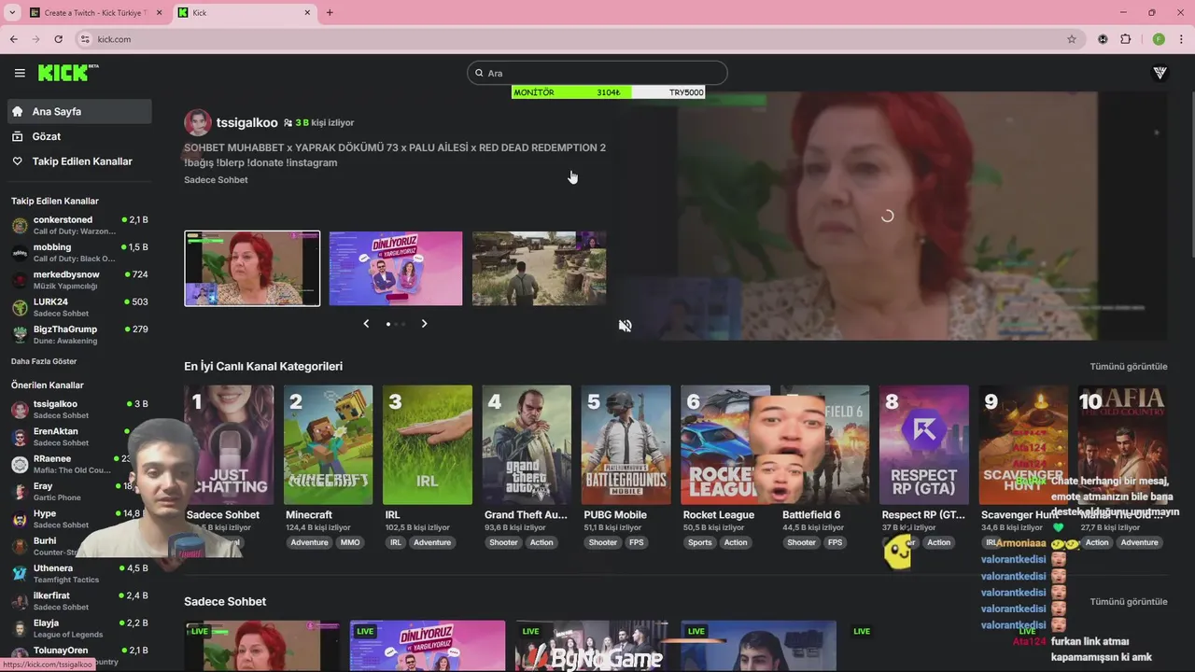Screen dimensions: 1195x672
Task: Open Uthenera channel in sidebar
Action: pyautogui.click(x=79, y=573)
